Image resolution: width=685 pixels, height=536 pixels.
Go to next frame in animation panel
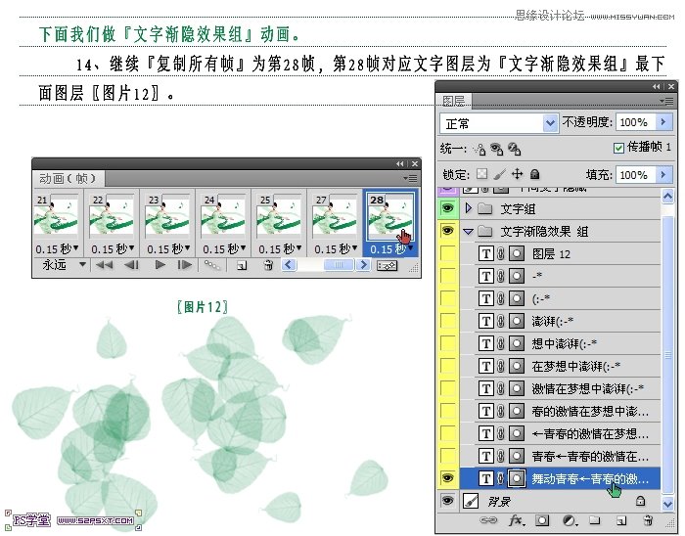click(184, 265)
